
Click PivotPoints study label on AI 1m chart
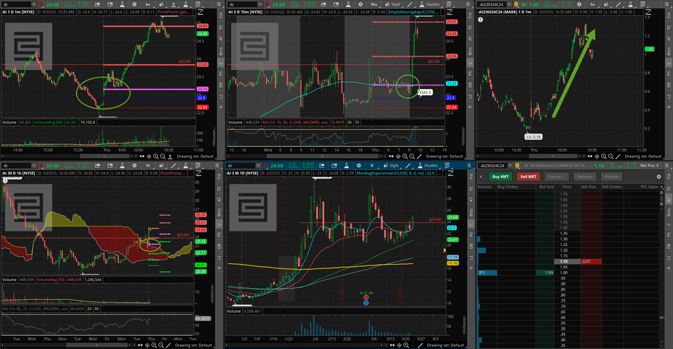point(174,12)
